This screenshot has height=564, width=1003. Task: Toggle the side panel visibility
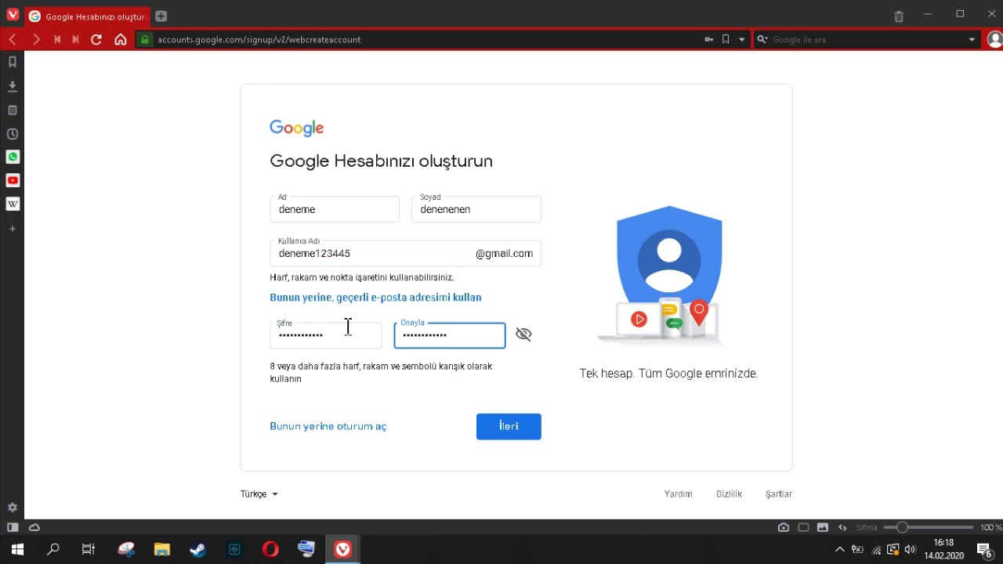tap(13, 527)
